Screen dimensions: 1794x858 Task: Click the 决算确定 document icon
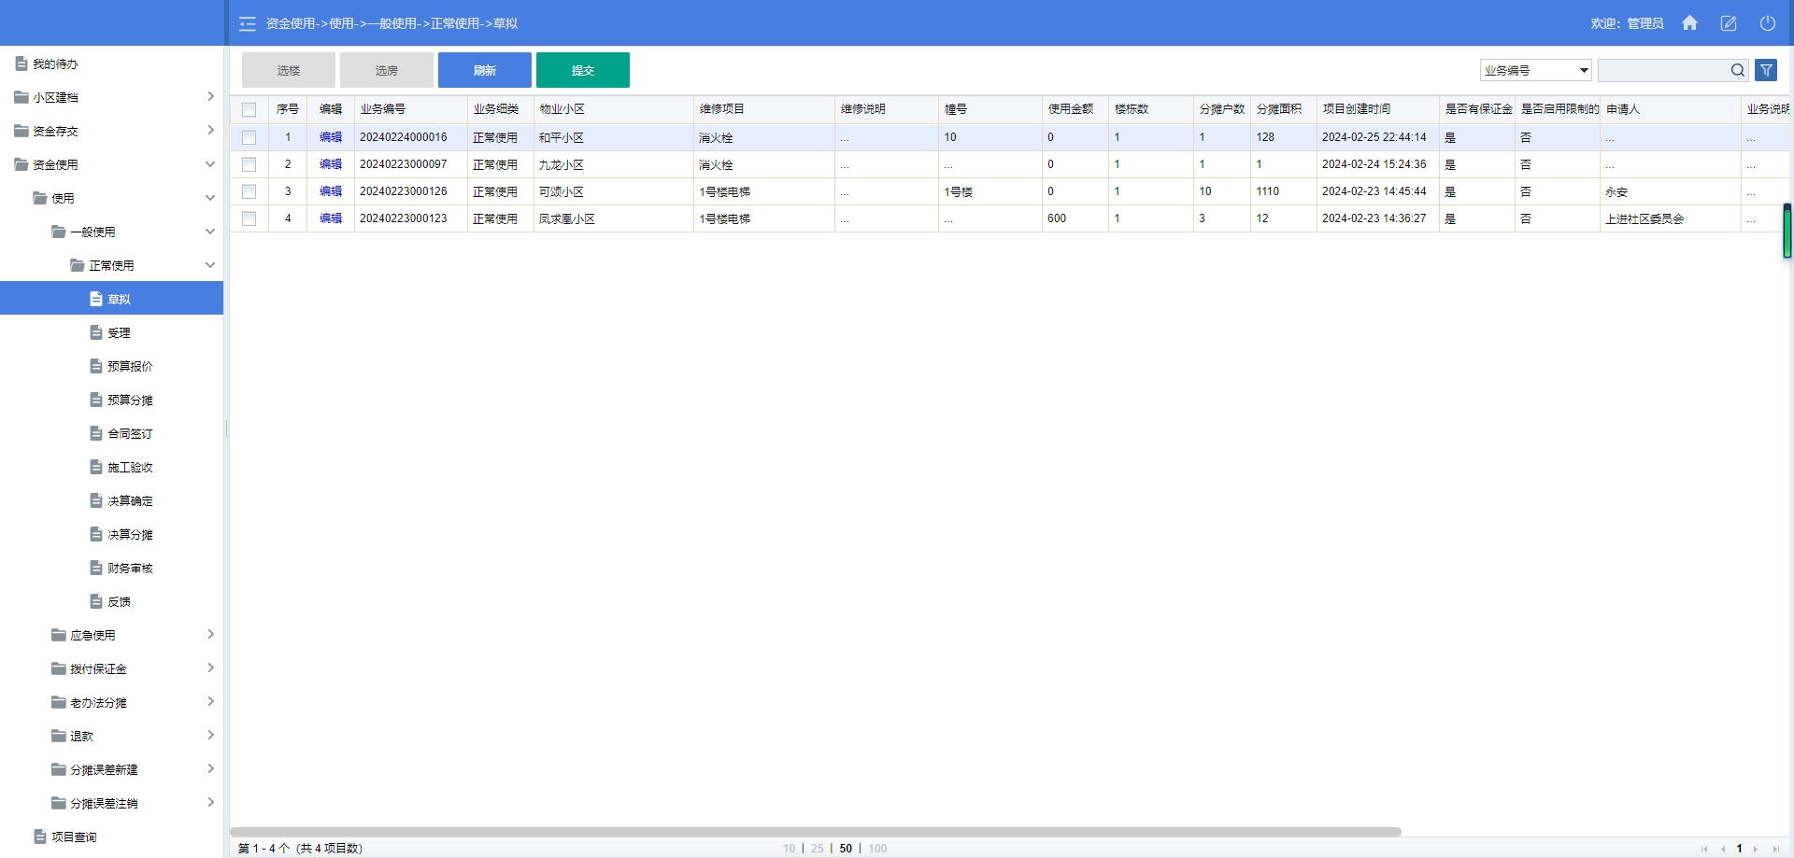click(x=96, y=500)
